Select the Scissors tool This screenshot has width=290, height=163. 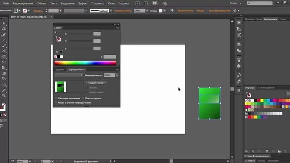click(4, 51)
